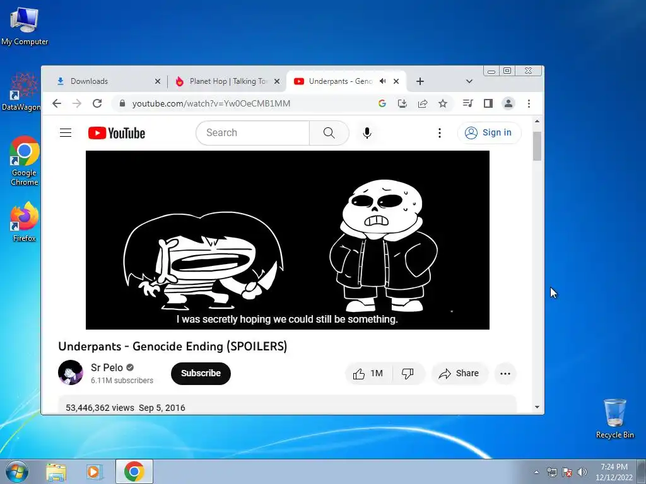Viewport: 646px width, 484px height.
Task: Focus the YouTube Search field
Action: (x=252, y=133)
